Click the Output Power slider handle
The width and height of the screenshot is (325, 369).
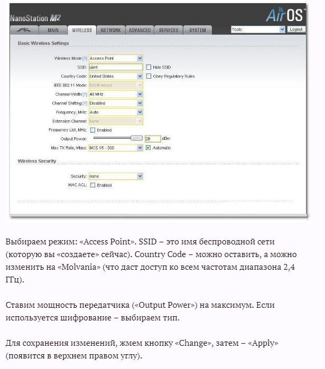click(x=136, y=138)
